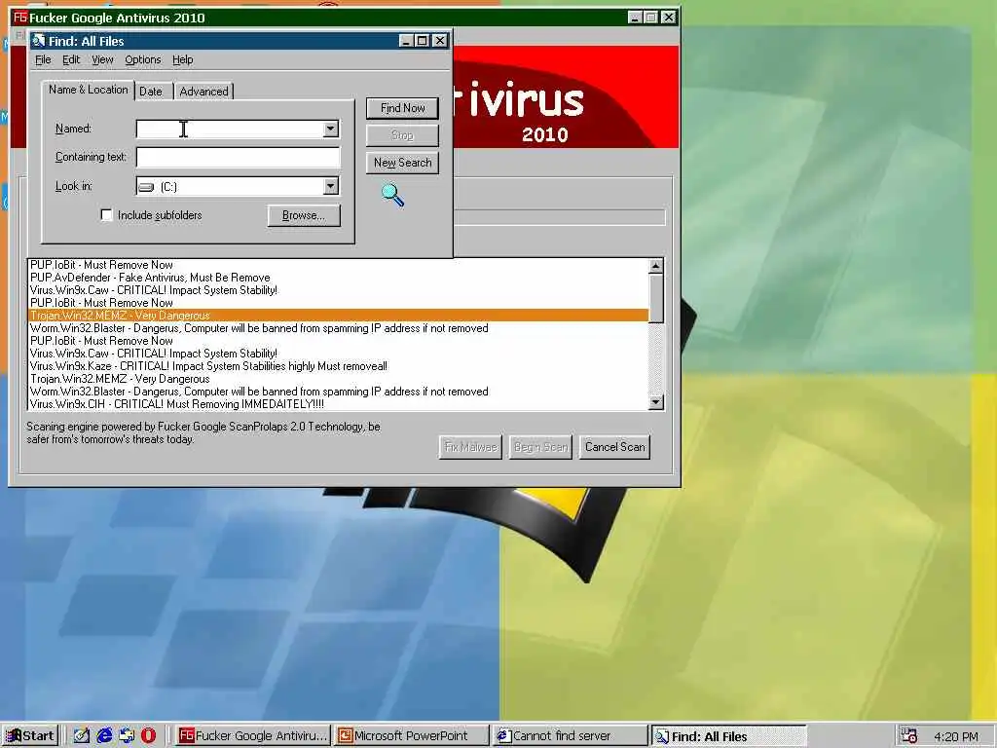Select the Name & Location tab
The image size is (997, 748).
tap(89, 90)
